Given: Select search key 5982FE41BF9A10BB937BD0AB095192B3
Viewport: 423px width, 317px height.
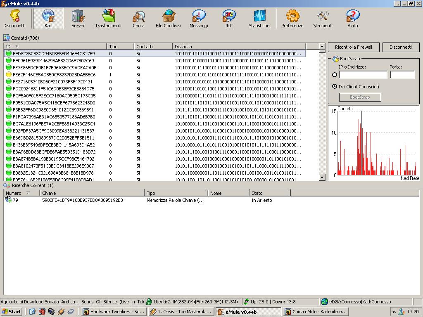Looking at the screenshot, I should click(83, 200).
